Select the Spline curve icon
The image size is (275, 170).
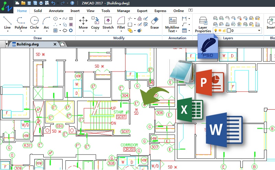65,19
